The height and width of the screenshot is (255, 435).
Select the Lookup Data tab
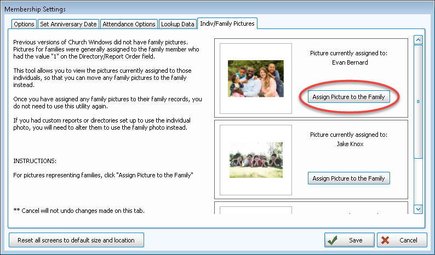pos(178,24)
